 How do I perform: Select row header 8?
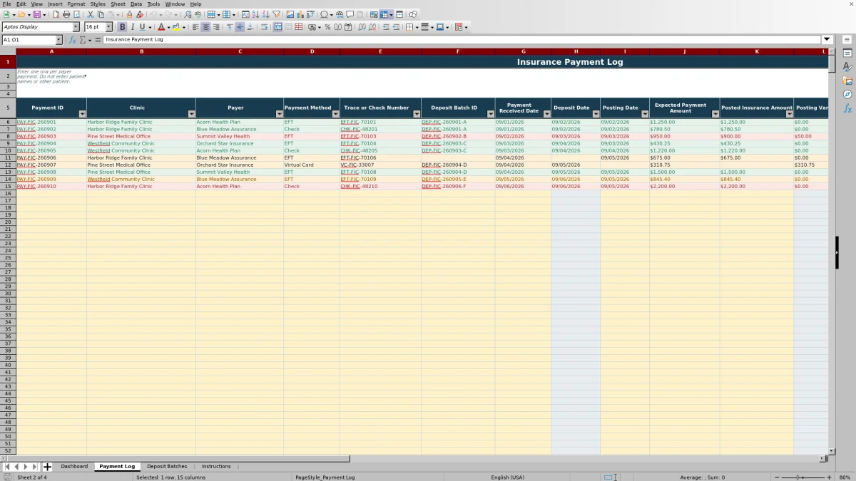(8, 136)
